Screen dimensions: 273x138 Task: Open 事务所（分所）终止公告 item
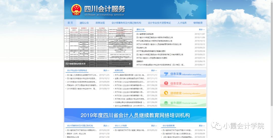(x=76, y=134)
